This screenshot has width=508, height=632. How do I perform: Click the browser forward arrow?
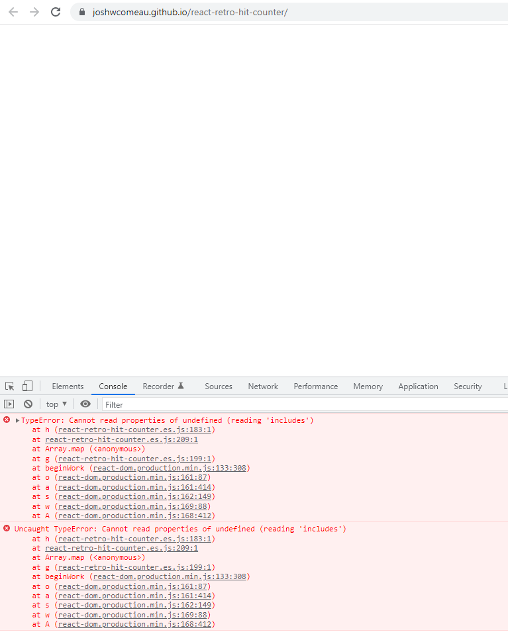34,12
